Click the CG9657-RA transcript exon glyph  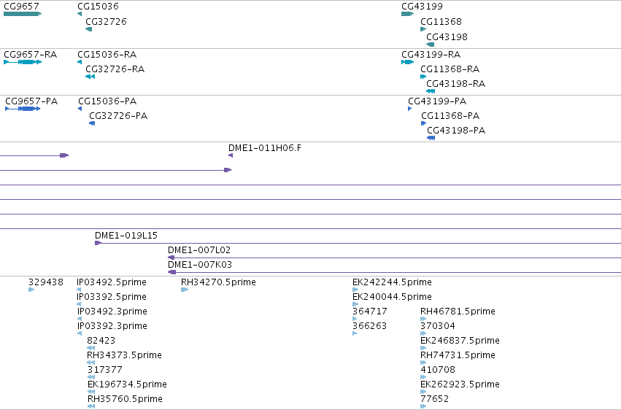point(23,62)
